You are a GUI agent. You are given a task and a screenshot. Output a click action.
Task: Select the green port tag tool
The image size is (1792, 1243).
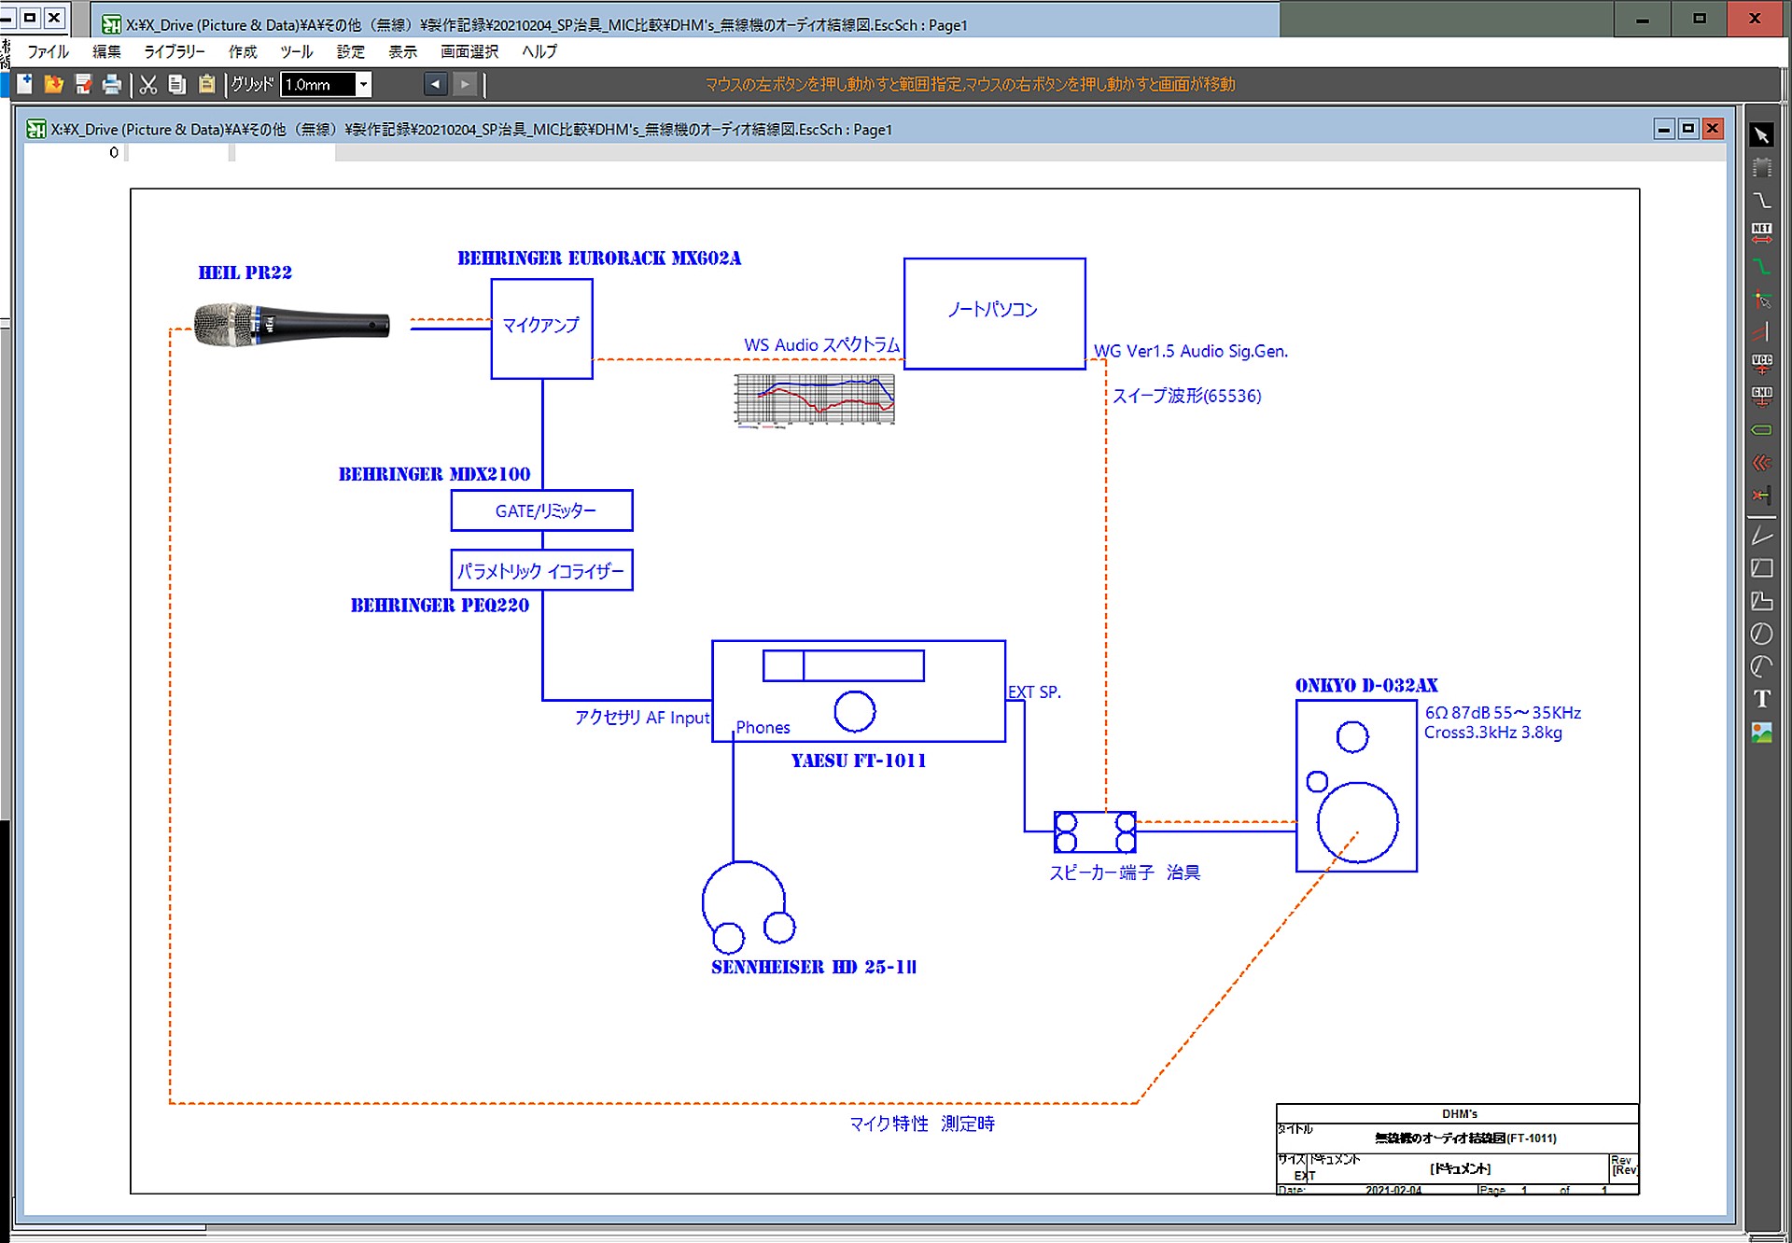coord(1761,430)
